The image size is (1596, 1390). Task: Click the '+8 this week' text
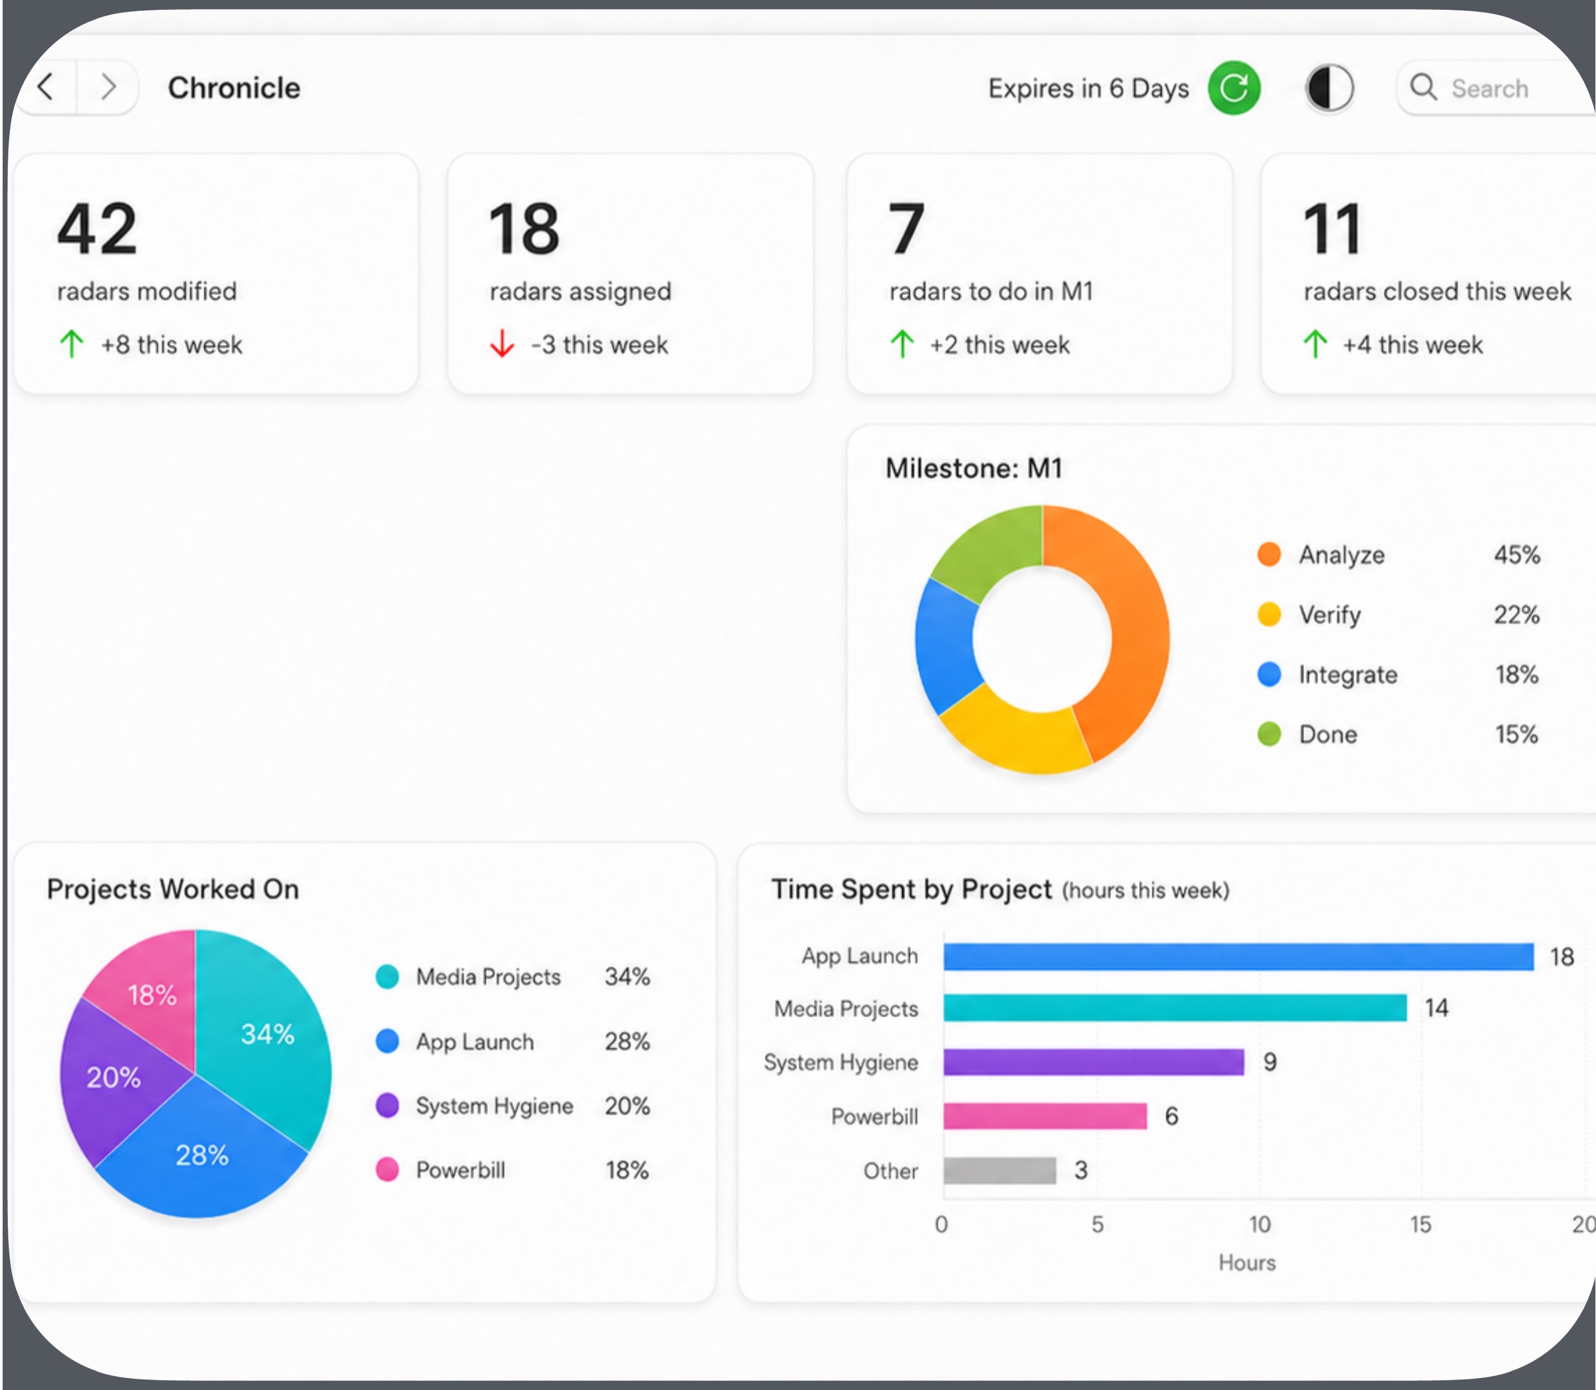tap(172, 345)
